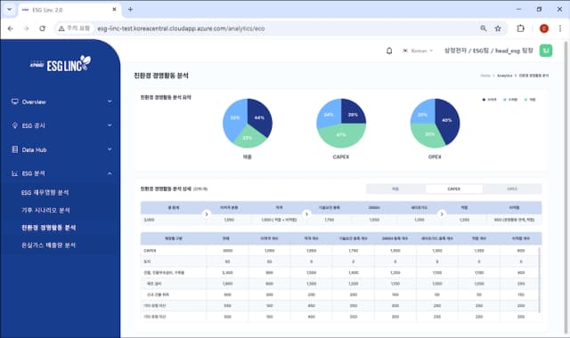
Task: Collapse the ESG 분석 sidebar section
Action: click(x=61, y=173)
